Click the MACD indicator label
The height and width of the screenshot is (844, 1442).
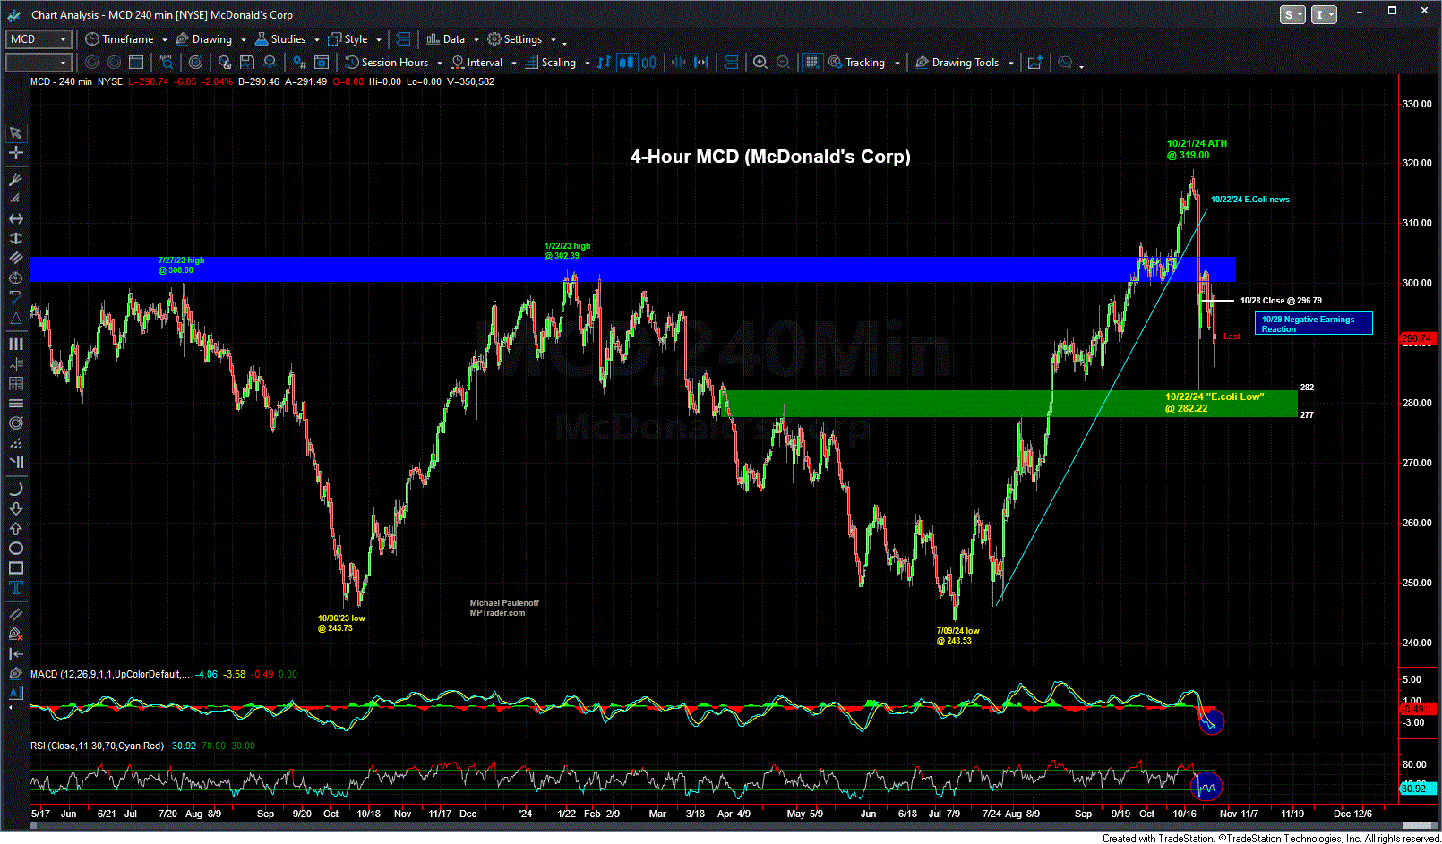click(109, 674)
